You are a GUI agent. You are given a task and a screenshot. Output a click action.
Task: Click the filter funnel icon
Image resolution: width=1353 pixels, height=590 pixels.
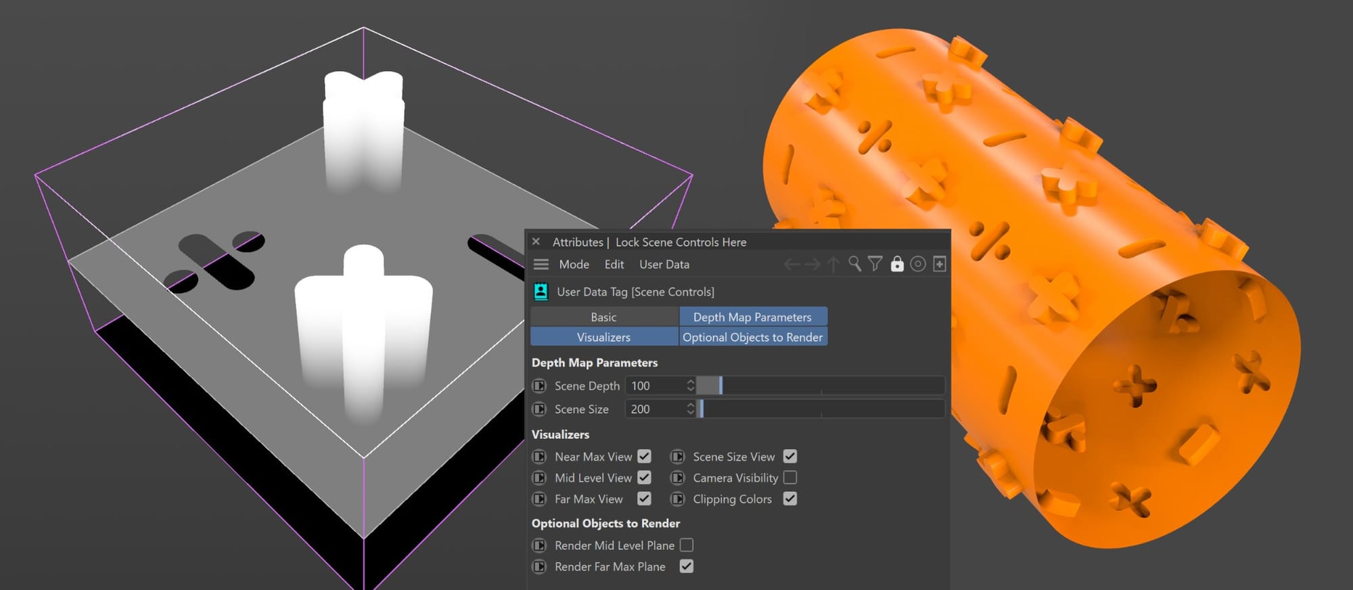(x=875, y=264)
